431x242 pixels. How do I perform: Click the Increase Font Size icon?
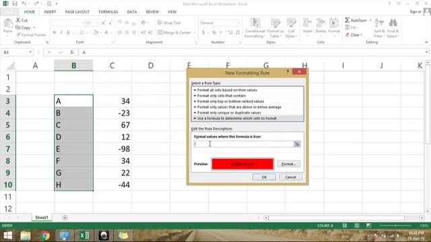103,23
